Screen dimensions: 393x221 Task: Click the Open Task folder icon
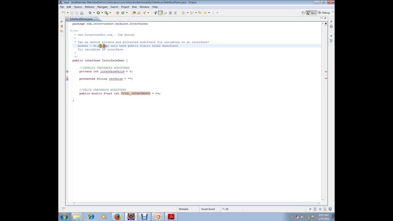[x=139, y=13]
